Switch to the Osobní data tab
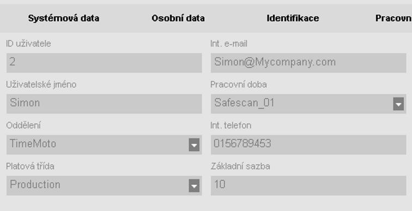The width and height of the screenshot is (412, 211). 178,18
